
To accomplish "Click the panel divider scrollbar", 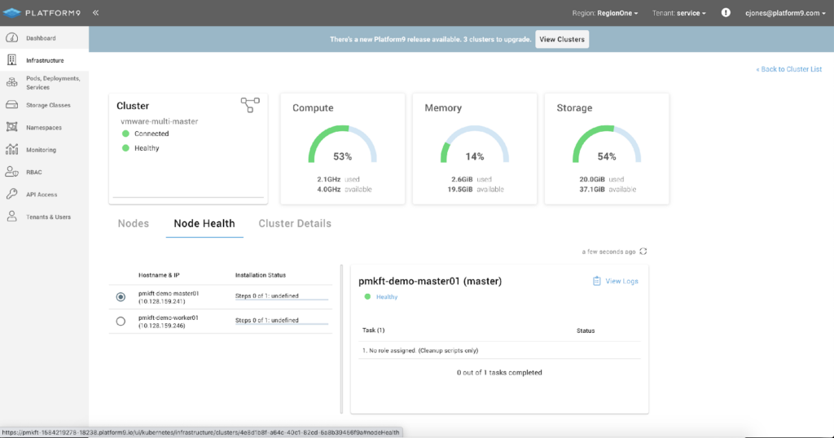I will pyautogui.click(x=341, y=339).
